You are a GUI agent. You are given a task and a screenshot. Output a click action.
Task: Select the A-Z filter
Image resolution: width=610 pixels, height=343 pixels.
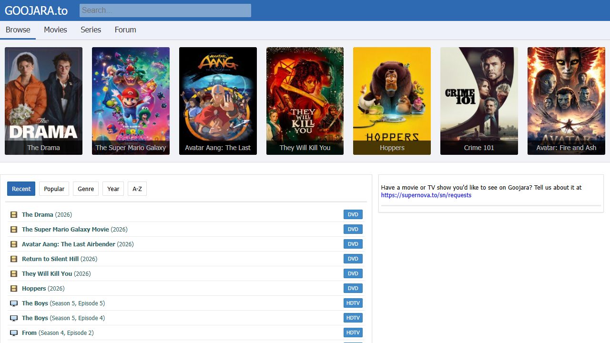point(137,189)
